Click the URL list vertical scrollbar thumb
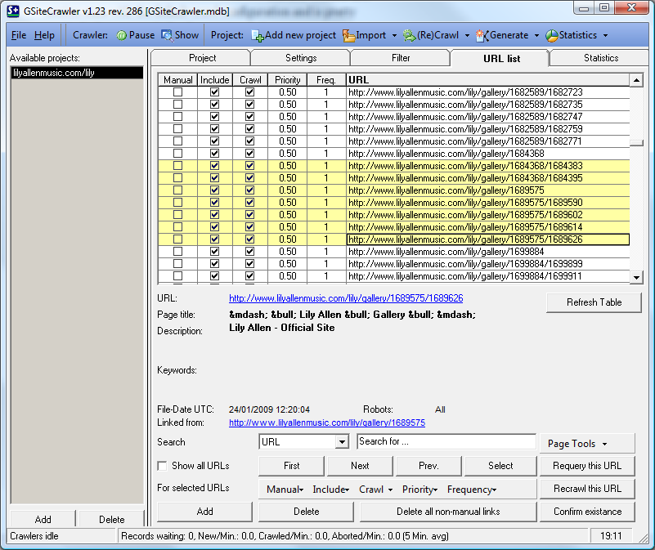Screen dimensions: 655x550 click(x=636, y=142)
